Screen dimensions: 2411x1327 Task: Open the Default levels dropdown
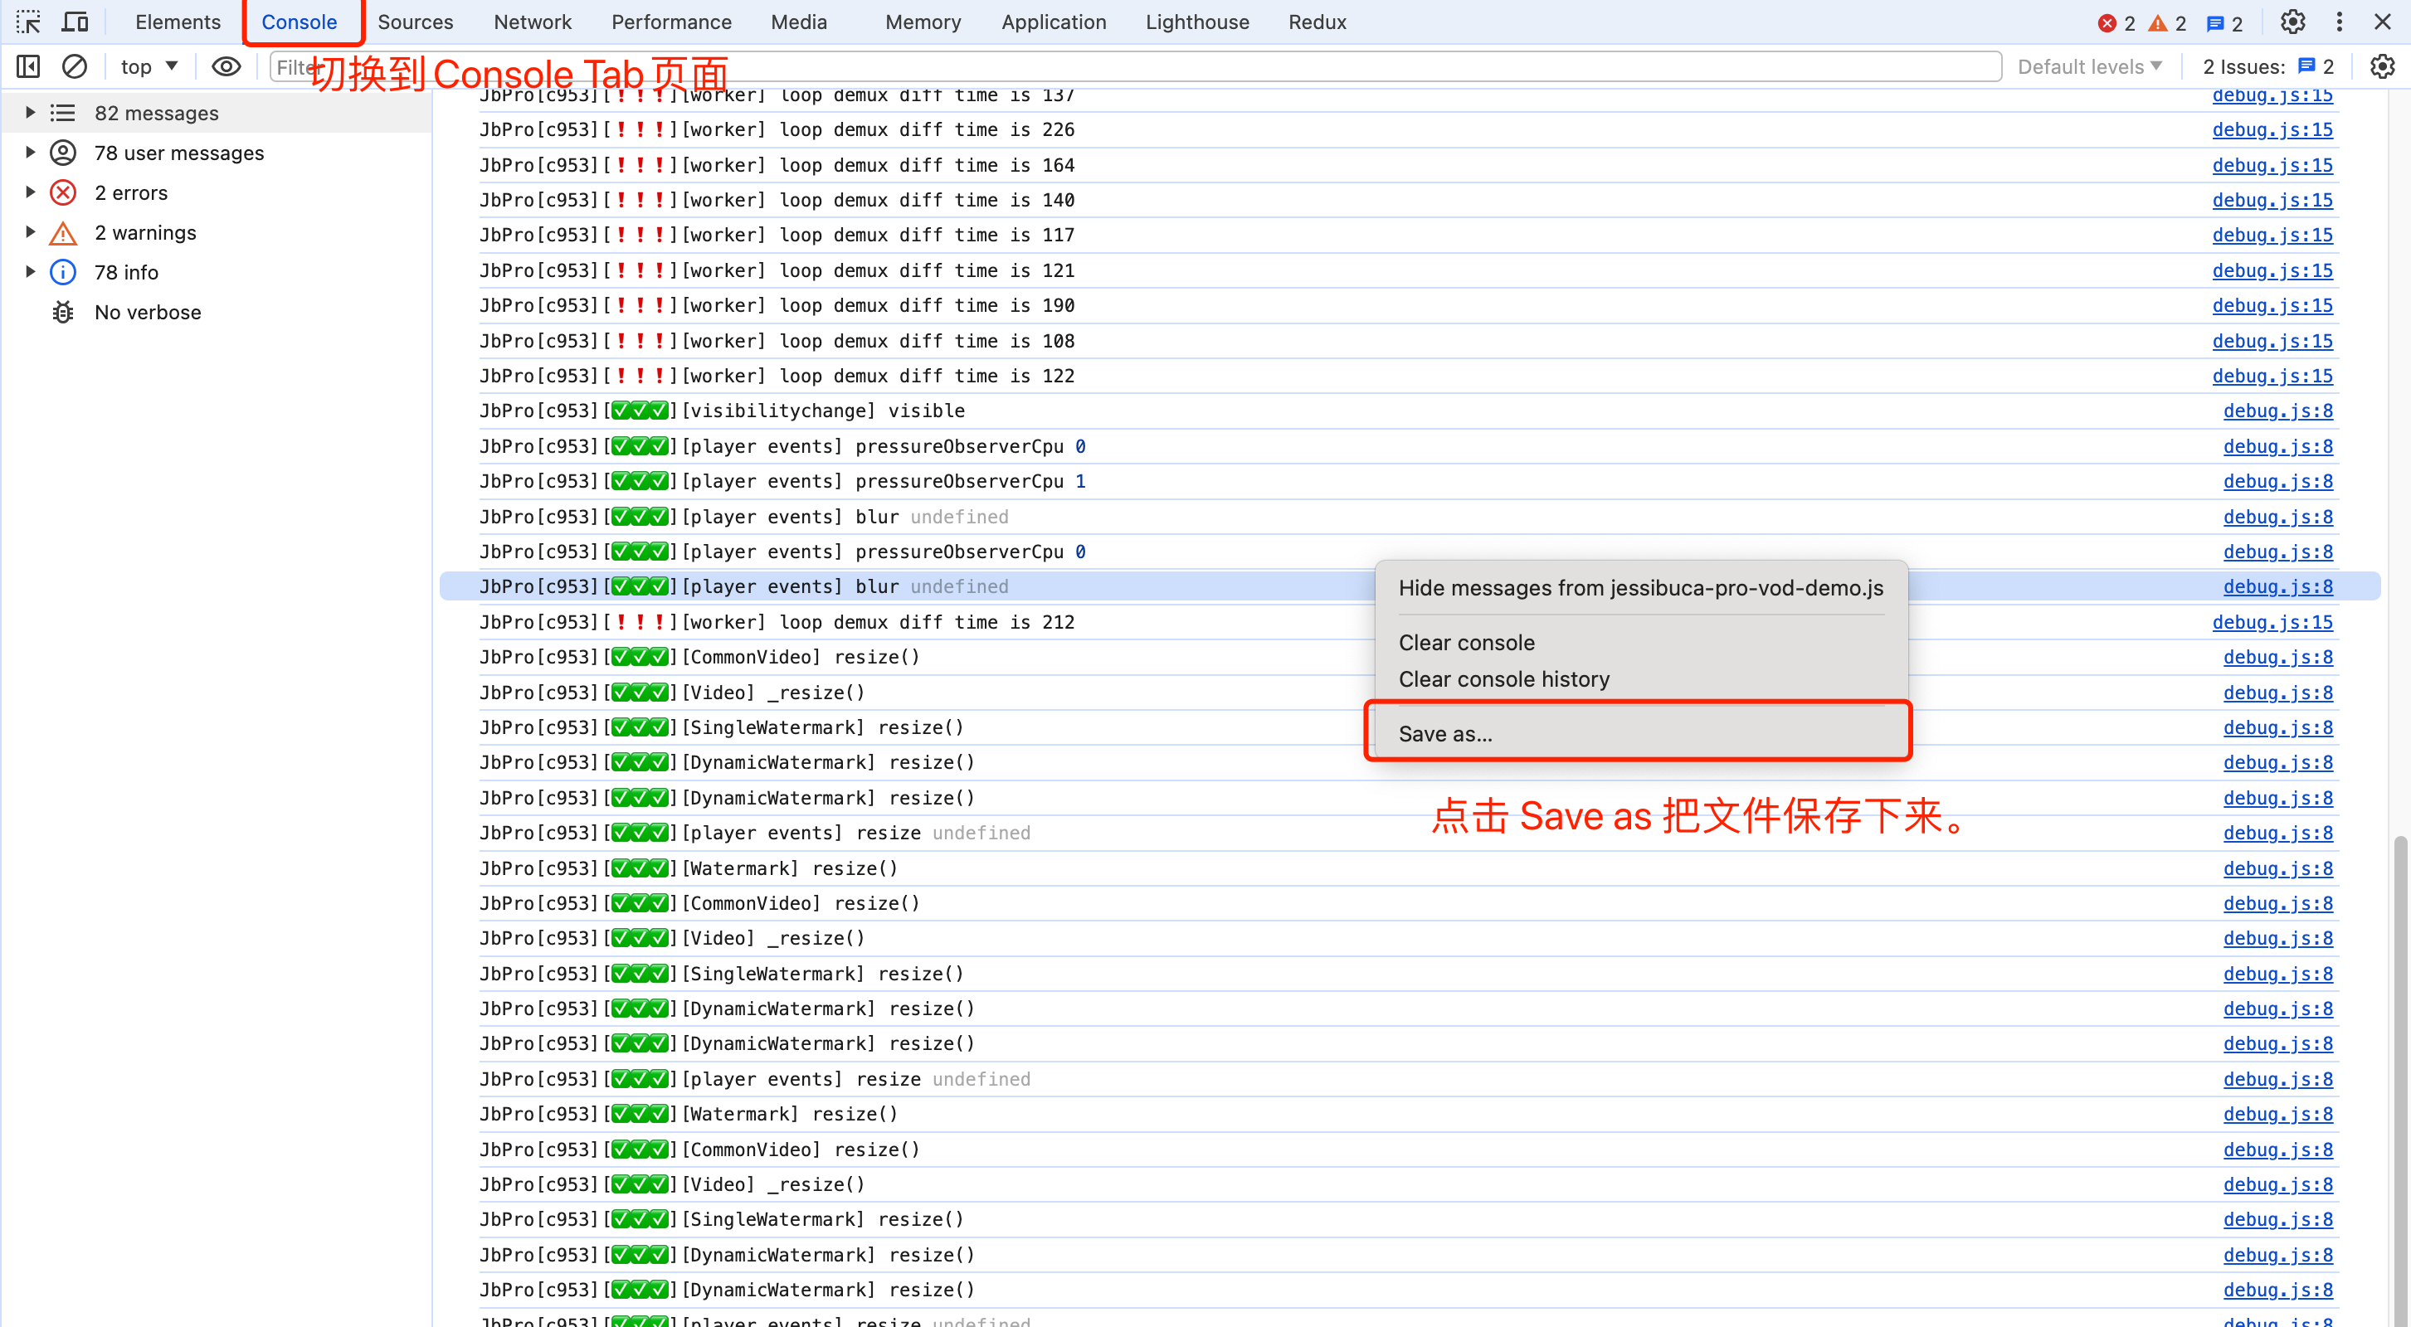(x=2089, y=66)
